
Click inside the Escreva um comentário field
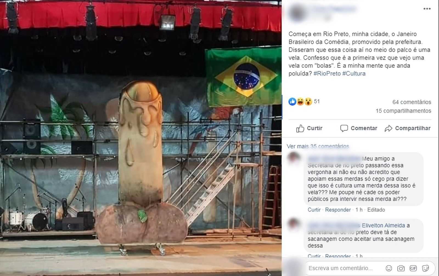click(x=346, y=268)
